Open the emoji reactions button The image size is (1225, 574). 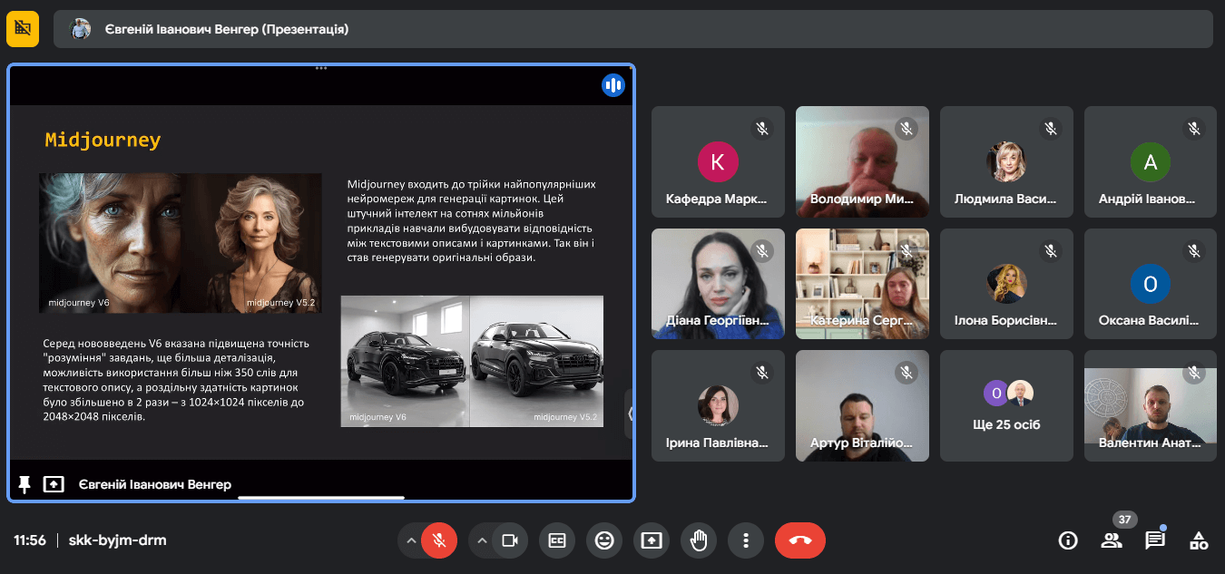pos(604,540)
